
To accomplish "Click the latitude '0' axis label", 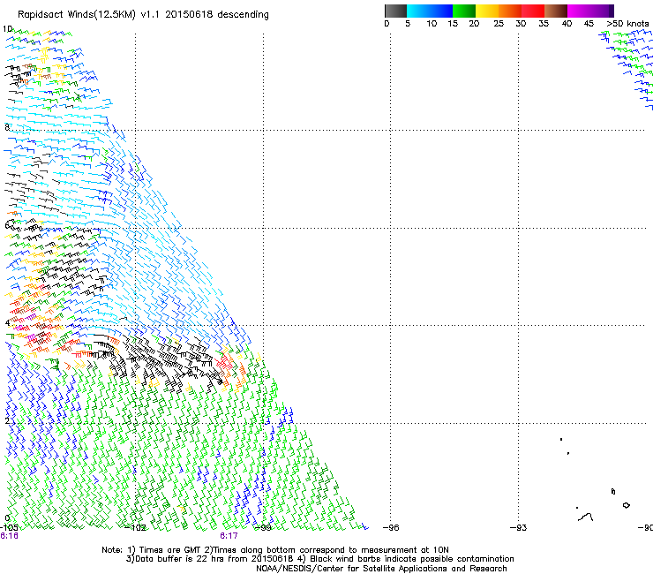I will (x=7, y=518).
